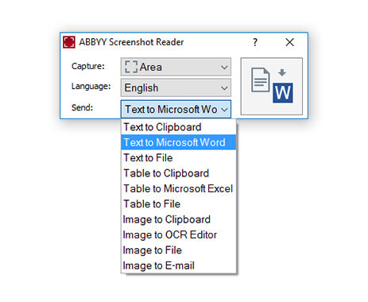Pick Table to Clipboard from list
The image size is (368, 302).
coord(179,173)
